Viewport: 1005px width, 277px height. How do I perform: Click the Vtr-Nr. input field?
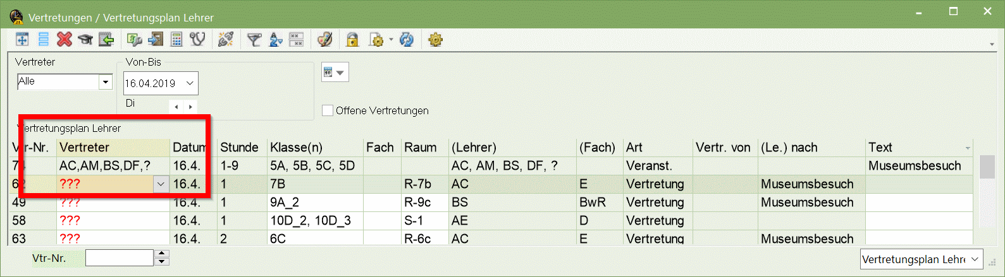coord(120,258)
